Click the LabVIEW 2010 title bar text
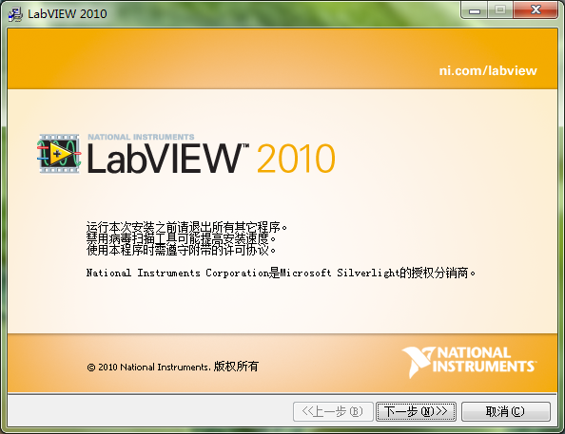The width and height of the screenshot is (565, 434). [68, 14]
